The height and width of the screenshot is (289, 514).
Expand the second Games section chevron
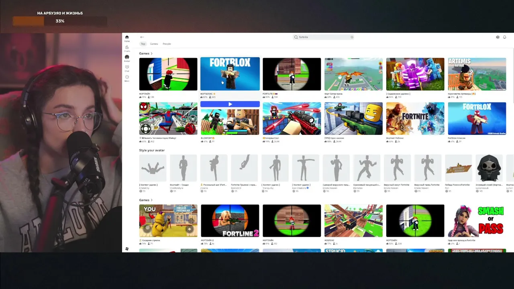click(x=151, y=200)
